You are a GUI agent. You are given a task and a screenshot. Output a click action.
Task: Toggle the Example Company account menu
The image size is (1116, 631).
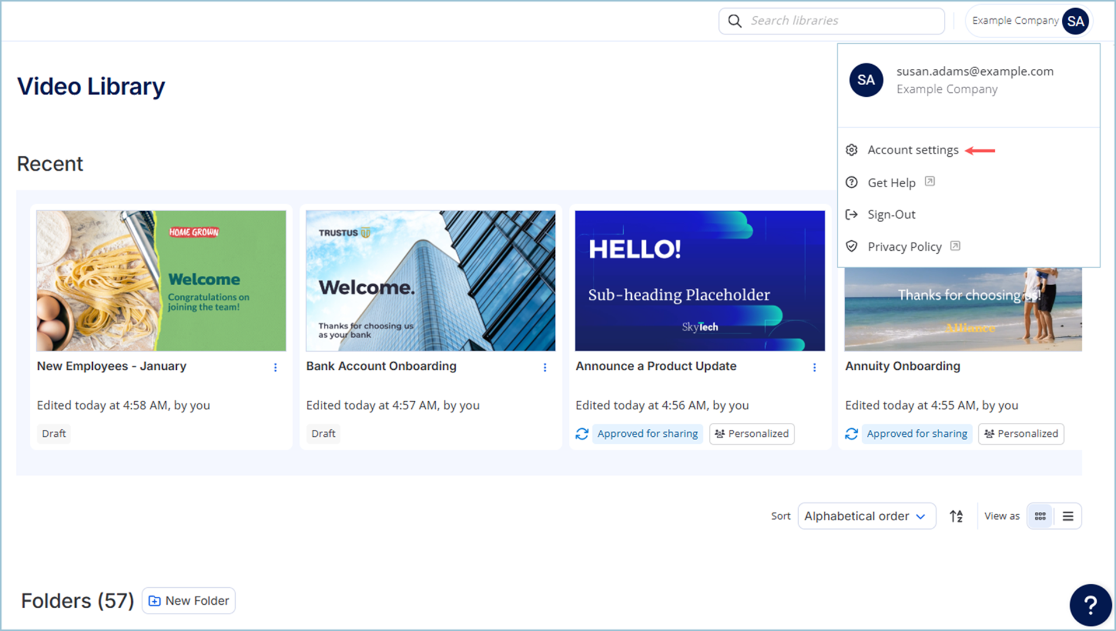coord(1029,21)
